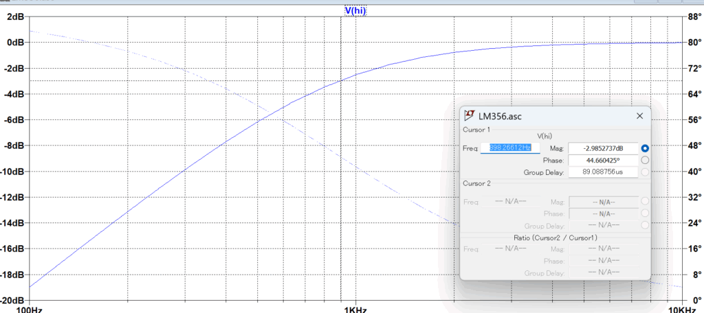Select the Mag radio button for Cursor 1
704x313 pixels.
pyautogui.click(x=645, y=148)
